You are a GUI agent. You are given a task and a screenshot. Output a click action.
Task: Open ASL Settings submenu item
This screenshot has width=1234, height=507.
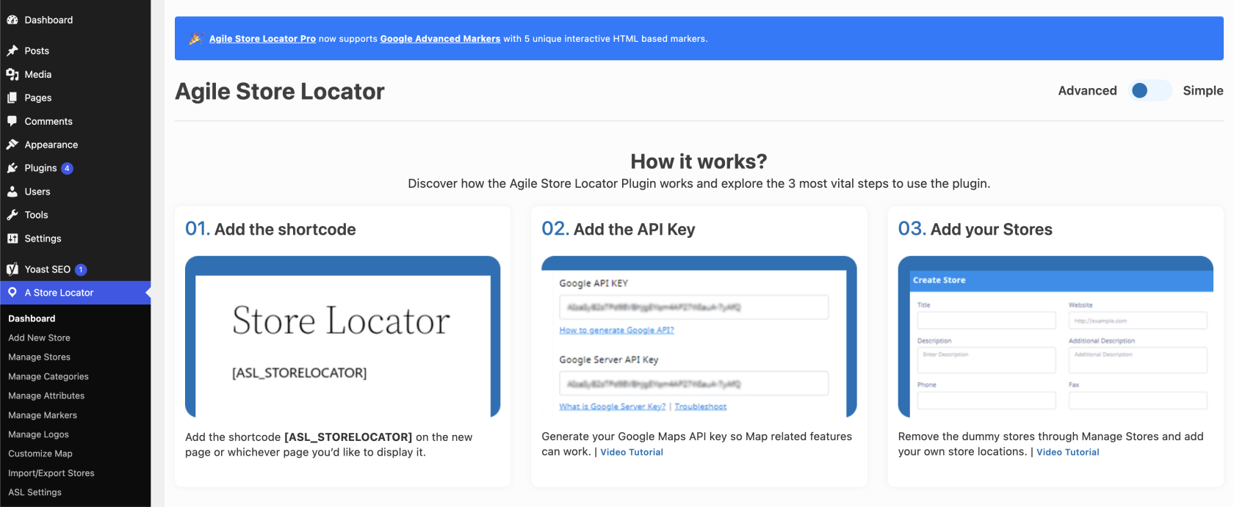[35, 492]
